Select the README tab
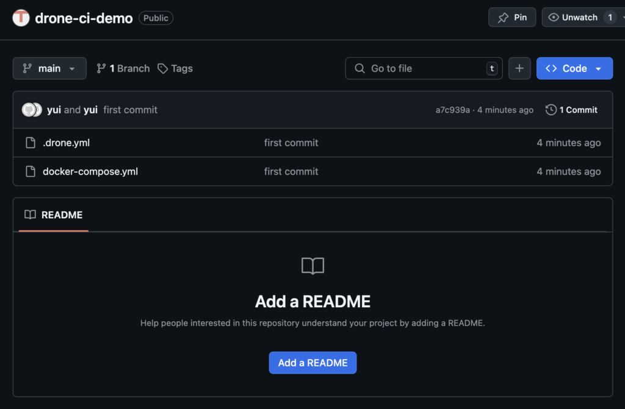This screenshot has width=625, height=409. point(54,215)
